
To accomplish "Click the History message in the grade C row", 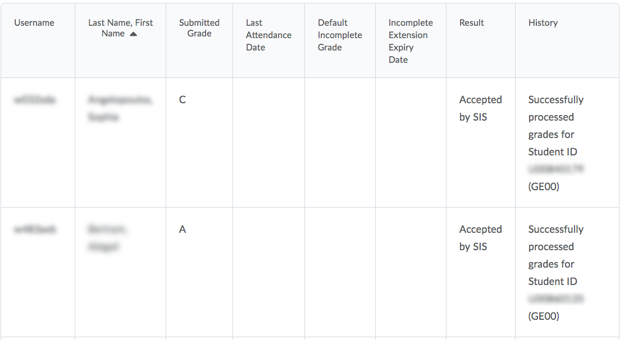I will pyautogui.click(x=555, y=143).
